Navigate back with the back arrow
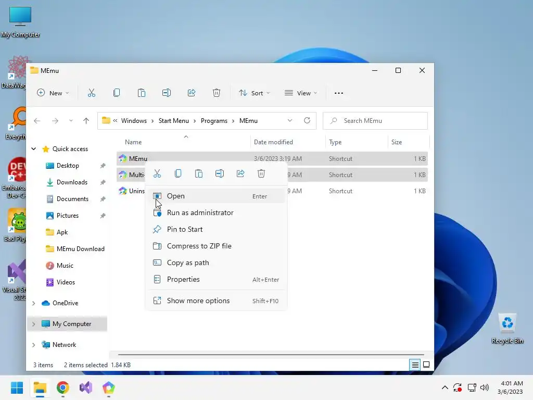 pyautogui.click(x=37, y=121)
